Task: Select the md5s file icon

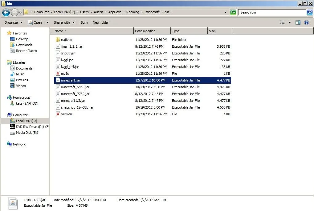Action: pyautogui.click(x=58, y=74)
